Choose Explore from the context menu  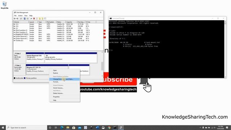(65, 73)
